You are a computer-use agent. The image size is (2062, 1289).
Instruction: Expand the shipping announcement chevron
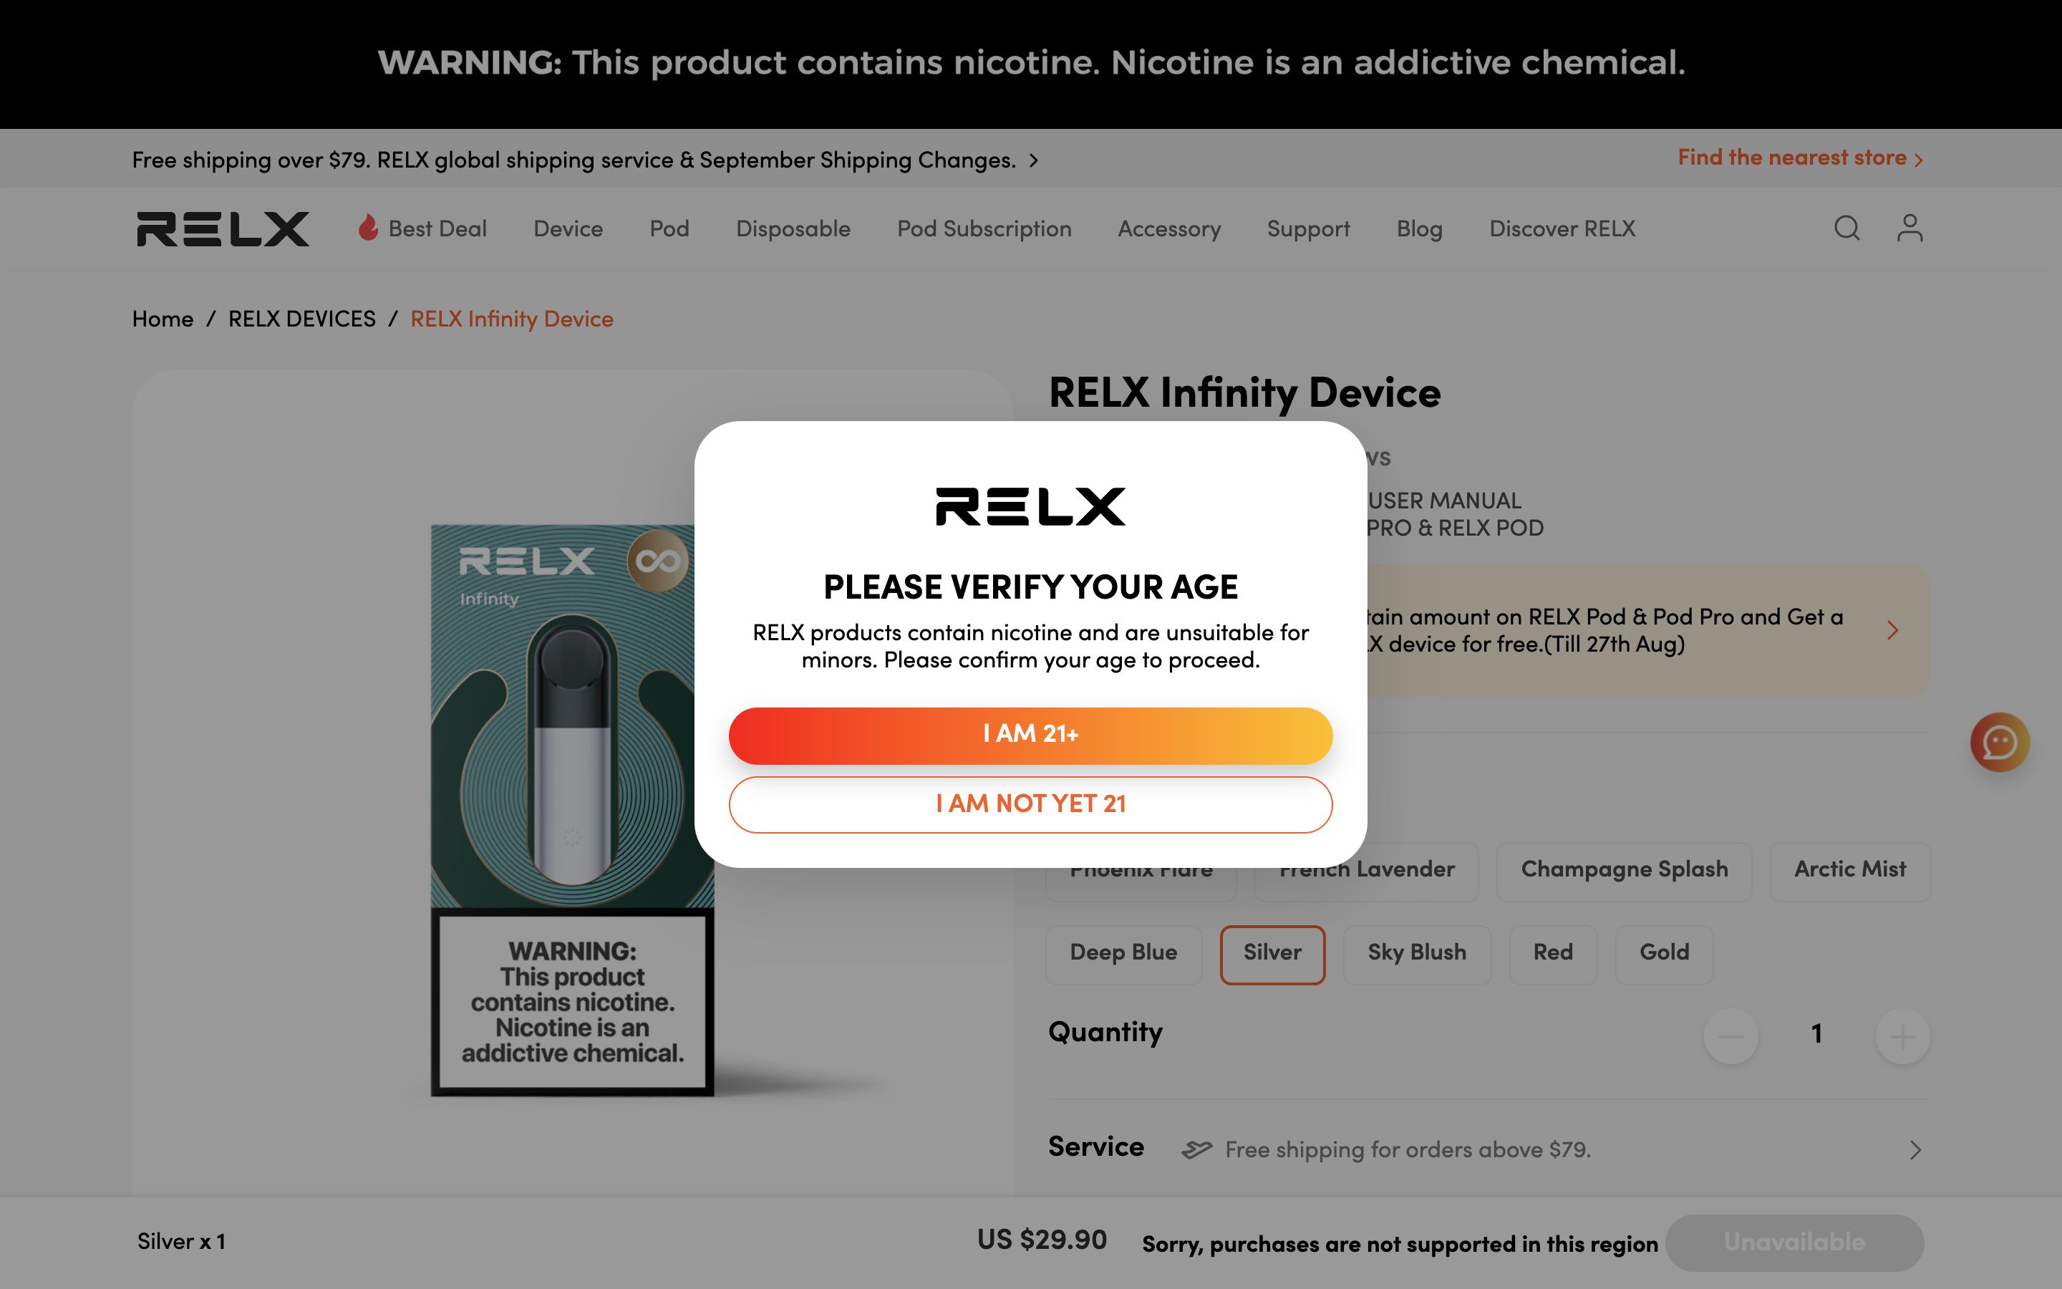1034,160
